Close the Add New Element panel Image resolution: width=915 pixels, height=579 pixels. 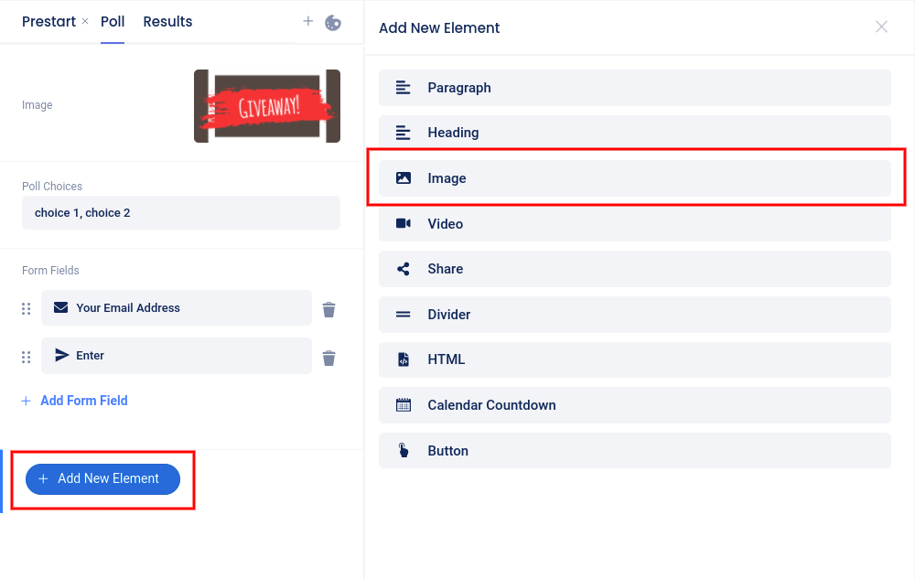(881, 27)
